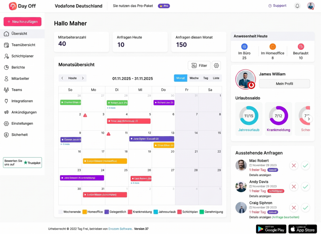Approve Mac Robert's pending request
Viewport: 321px width, 234px height.
pyautogui.click(x=305, y=165)
